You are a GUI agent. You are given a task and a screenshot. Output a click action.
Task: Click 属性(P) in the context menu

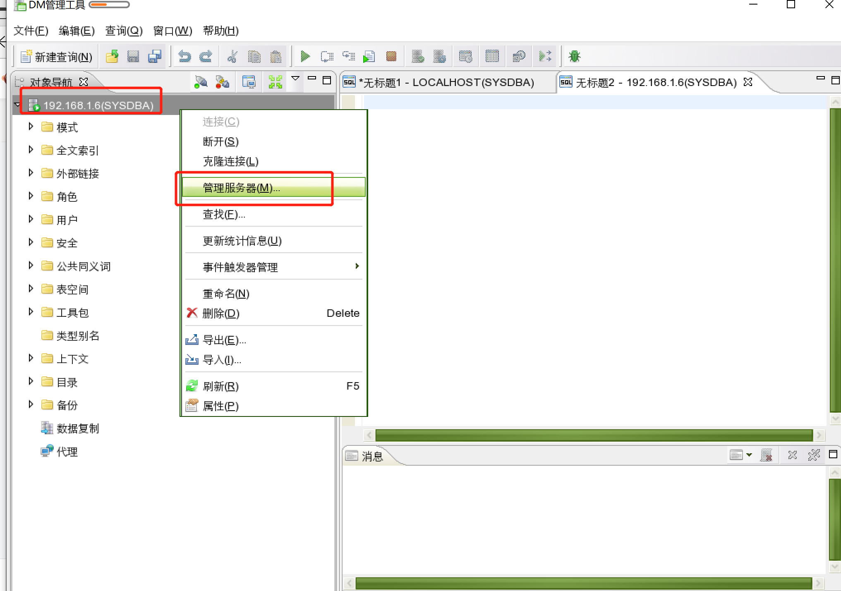pos(220,406)
